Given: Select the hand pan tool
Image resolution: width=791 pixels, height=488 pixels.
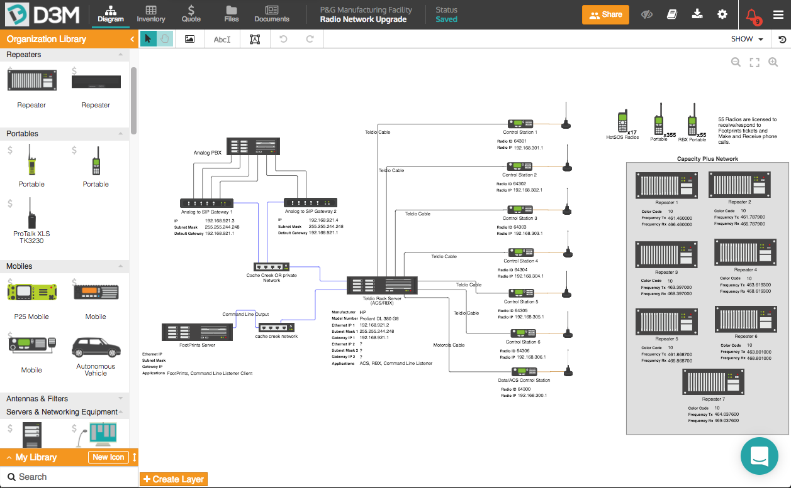Looking at the screenshot, I should 165,39.
